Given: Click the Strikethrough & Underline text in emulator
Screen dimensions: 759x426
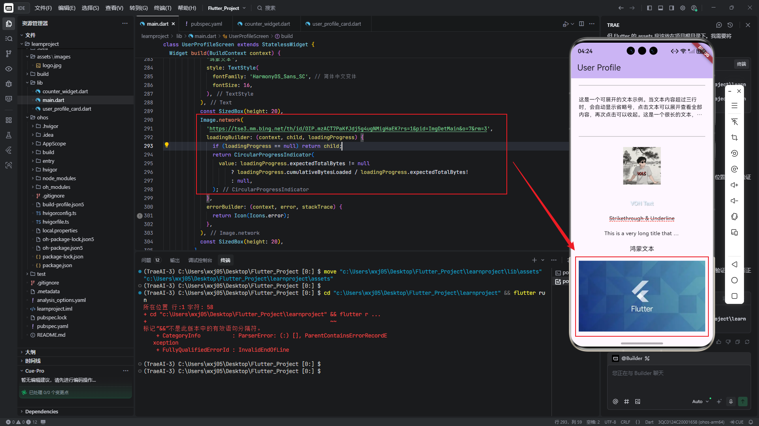Looking at the screenshot, I should tap(642, 218).
